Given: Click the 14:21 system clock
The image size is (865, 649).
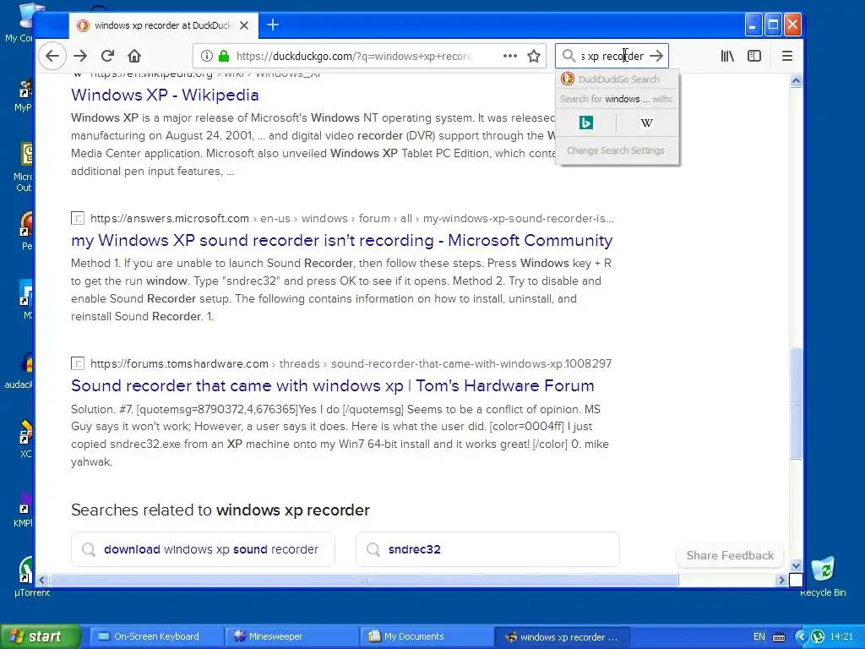Looking at the screenshot, I should 842,637.
